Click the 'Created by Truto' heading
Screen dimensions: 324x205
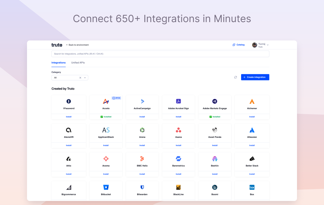click(x=63, y=88)
